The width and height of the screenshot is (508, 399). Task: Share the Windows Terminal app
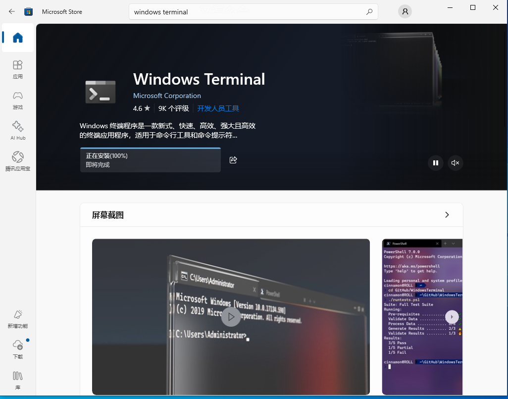[233, 160]
